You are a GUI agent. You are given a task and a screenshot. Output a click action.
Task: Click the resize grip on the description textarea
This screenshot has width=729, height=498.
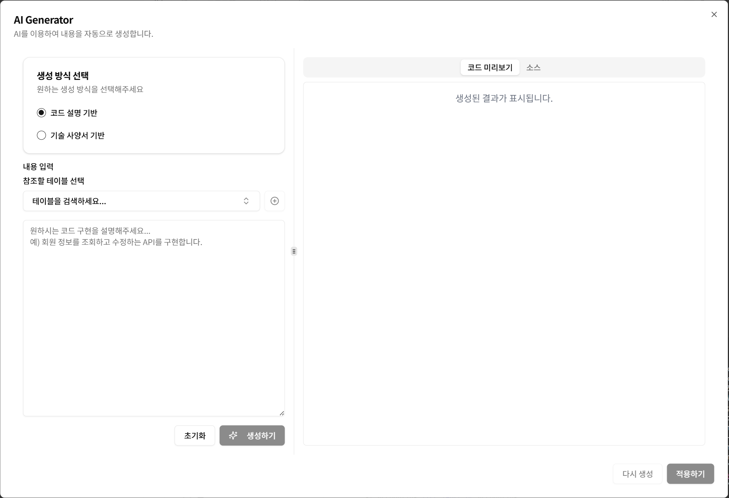tap(282, 413)
